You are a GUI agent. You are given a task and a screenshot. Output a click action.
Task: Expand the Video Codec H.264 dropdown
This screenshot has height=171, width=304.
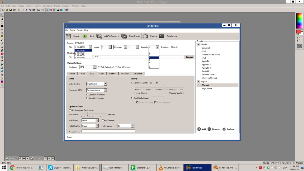97,84
